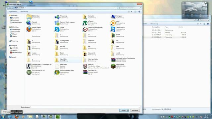Select the Switch to Gaming Mode shortcut
This screenshot has width=212, height=119.
(85, 29)
